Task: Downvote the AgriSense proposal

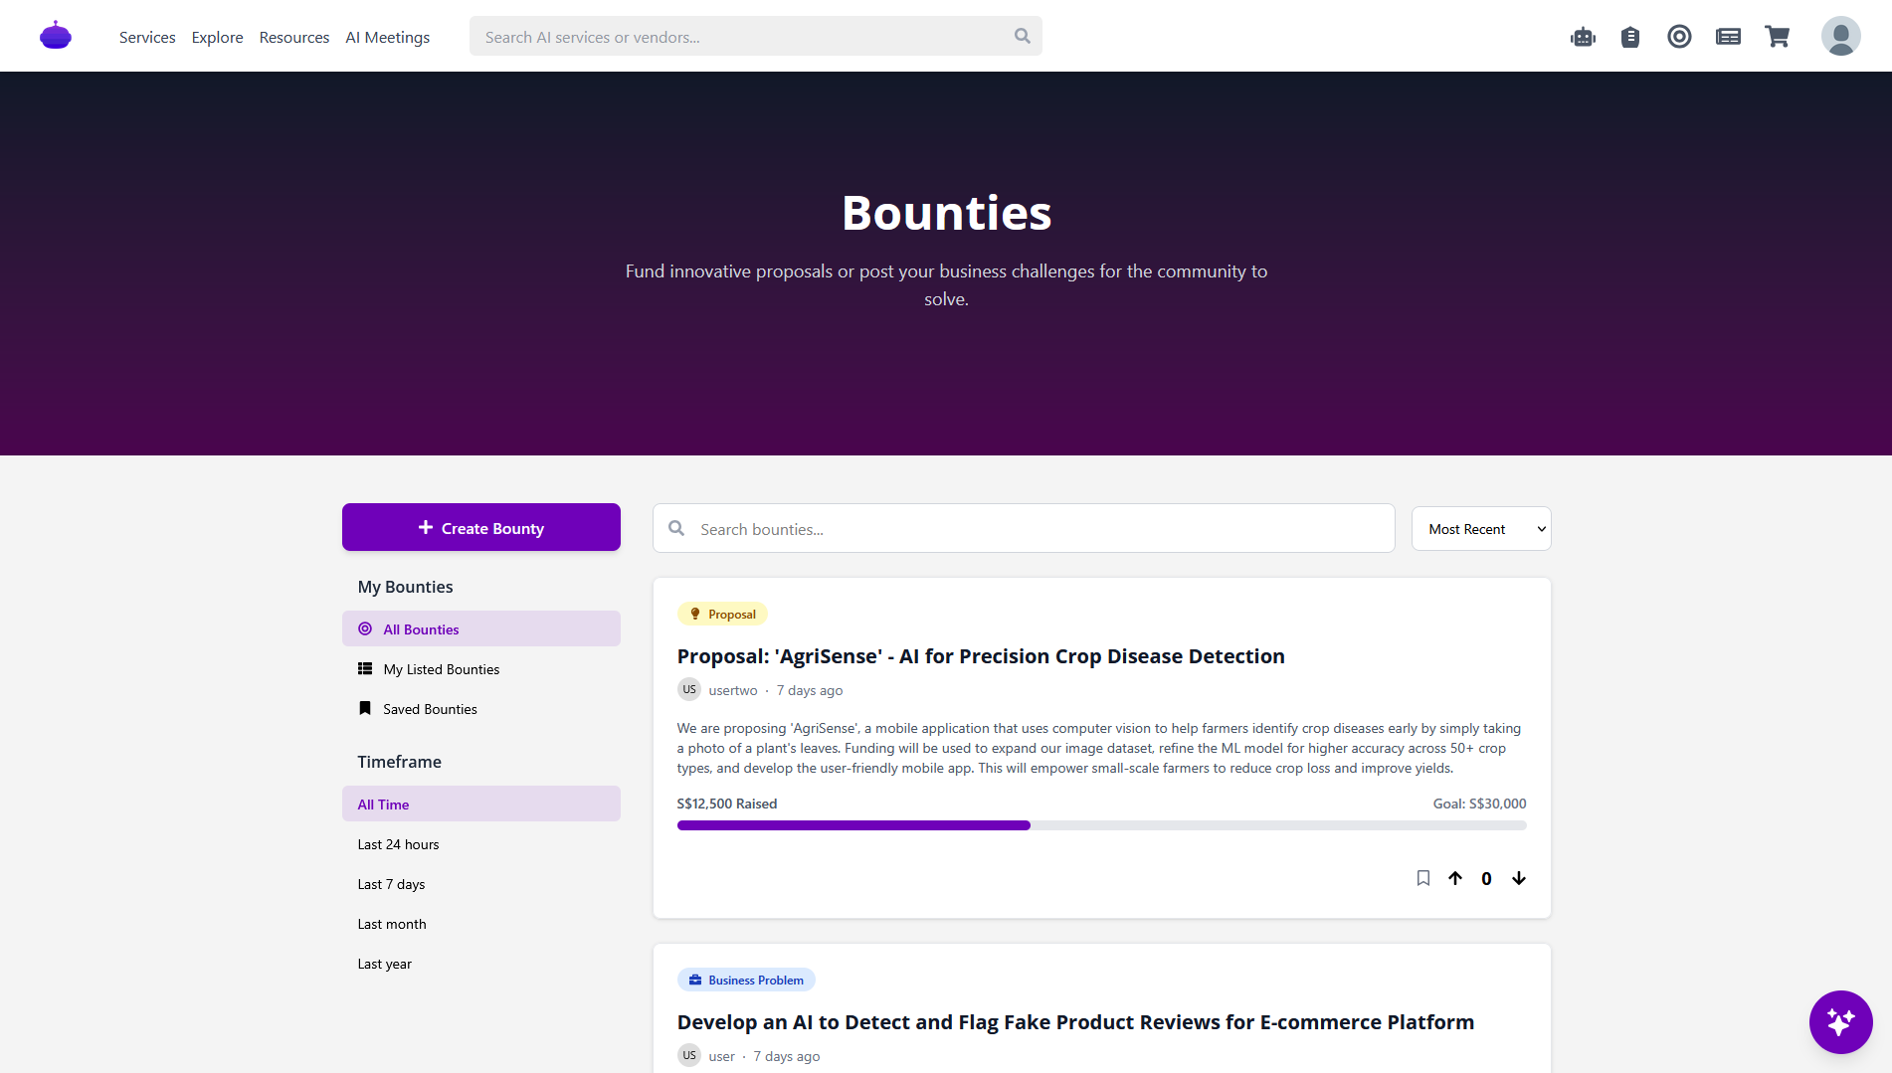Action: tap(1519, 878)
